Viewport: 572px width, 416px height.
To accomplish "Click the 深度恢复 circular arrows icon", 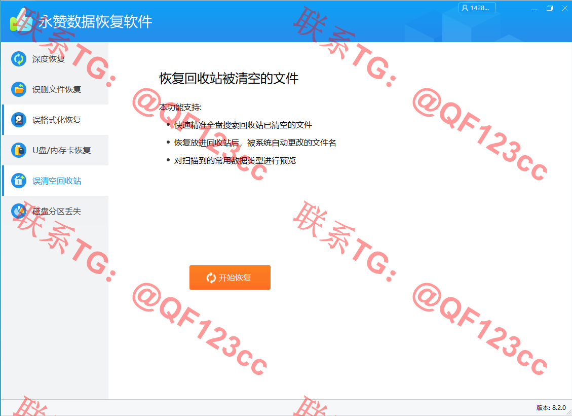I will pyautogui.click(x=19, y=59).
